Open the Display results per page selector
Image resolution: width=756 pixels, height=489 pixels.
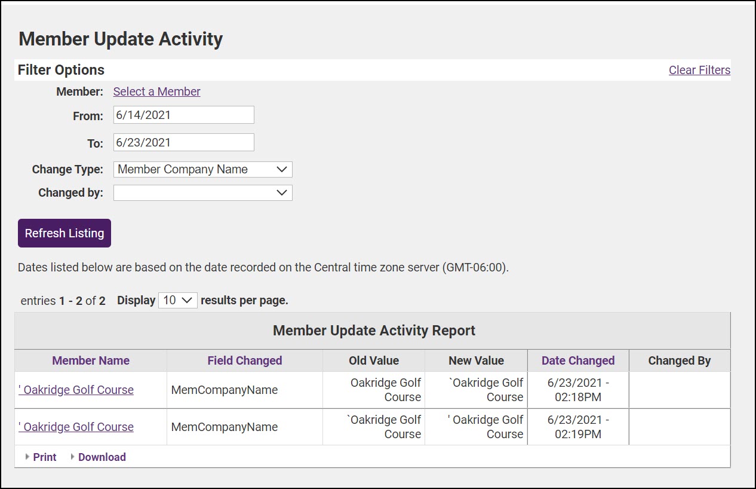pos(177,300)
